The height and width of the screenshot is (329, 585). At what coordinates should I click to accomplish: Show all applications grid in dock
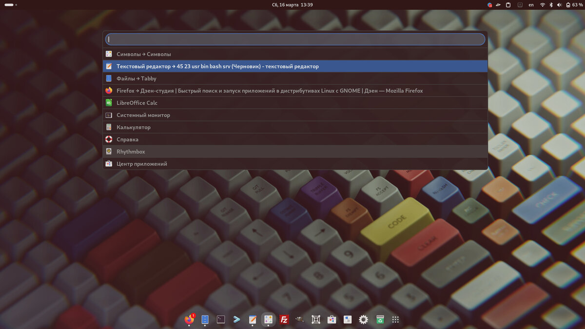[x=395, y=320]
